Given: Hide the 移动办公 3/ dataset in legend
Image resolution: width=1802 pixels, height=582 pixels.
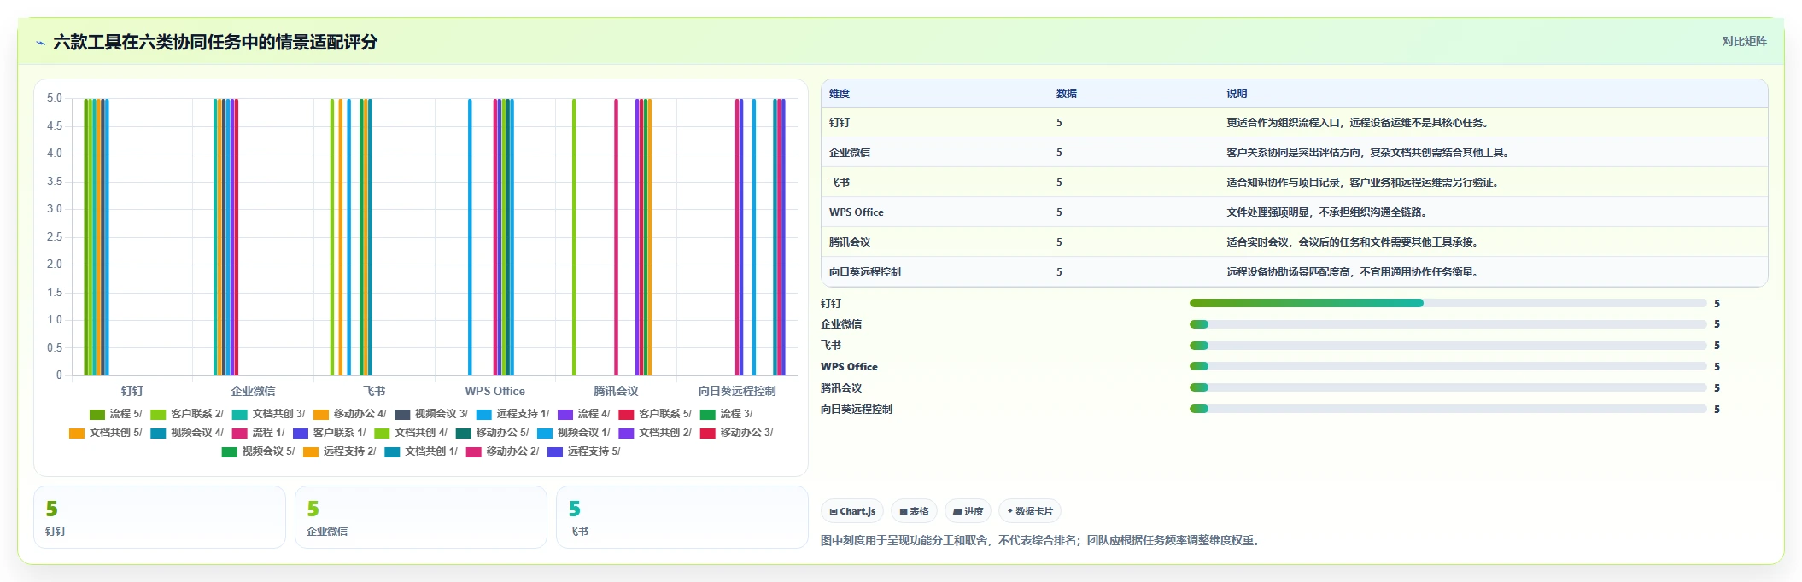Looking at the screenshot, I should [x=736, y=433].
